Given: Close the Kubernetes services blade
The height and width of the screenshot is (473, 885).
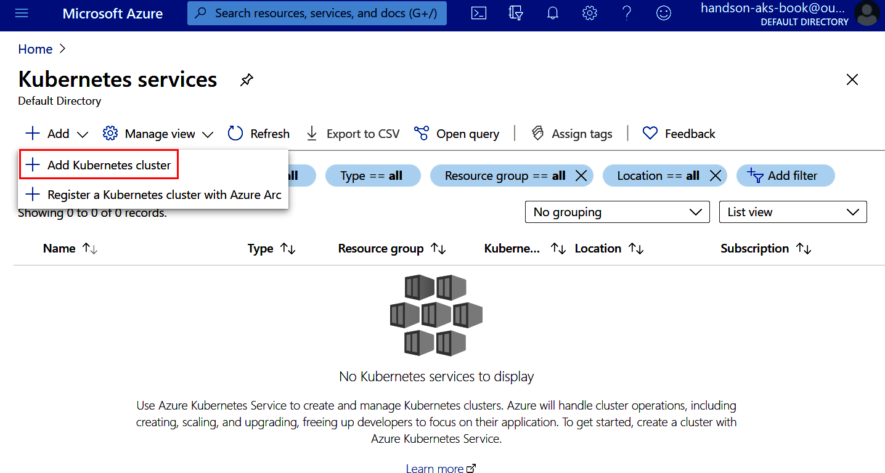Looking at the screenshot, I should click(852, 79).
